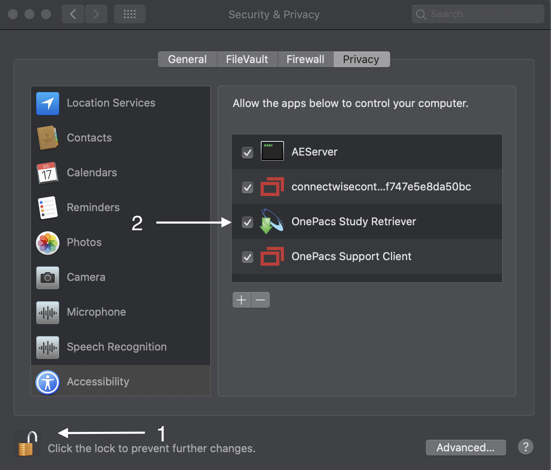Go back with the left chevron button
The height and width of the screenshot is (470, 551).
73,14
